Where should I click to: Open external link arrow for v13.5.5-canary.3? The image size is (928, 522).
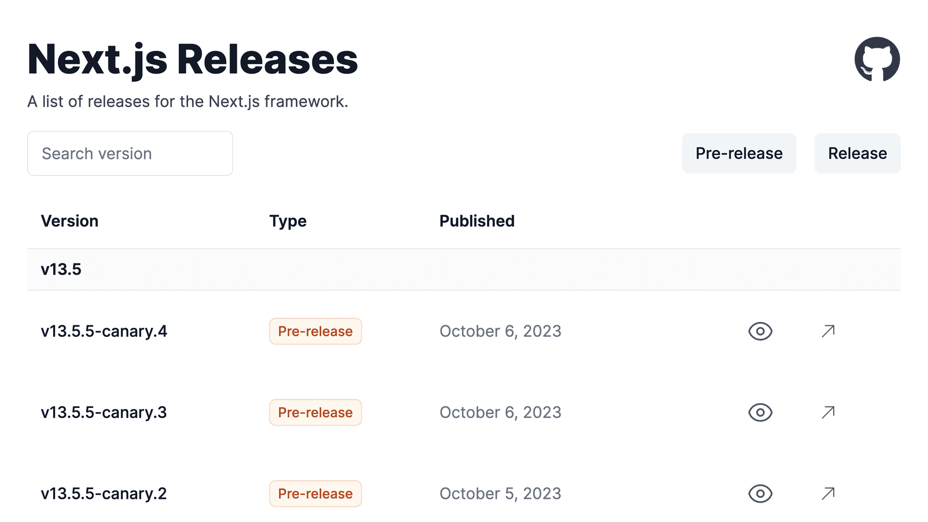click(827, 412)
